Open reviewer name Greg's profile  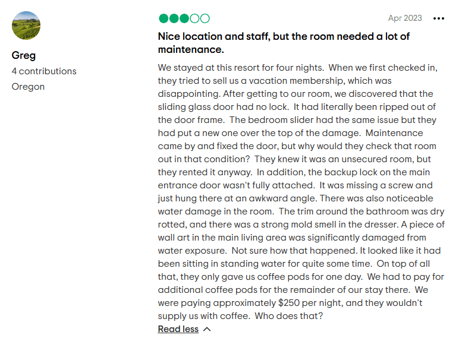(24, 55)
